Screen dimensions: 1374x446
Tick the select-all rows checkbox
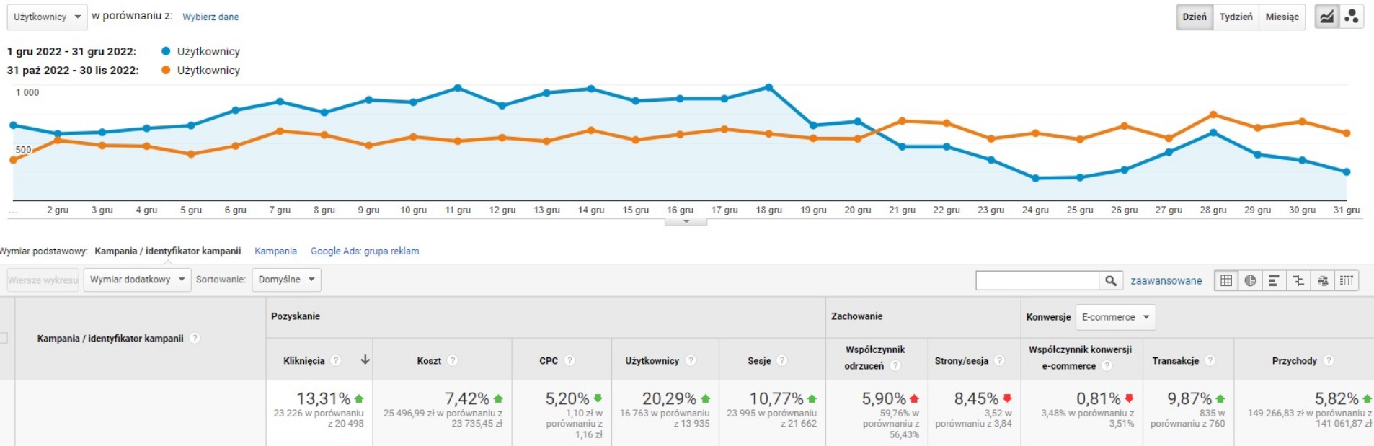pos(4,338)
